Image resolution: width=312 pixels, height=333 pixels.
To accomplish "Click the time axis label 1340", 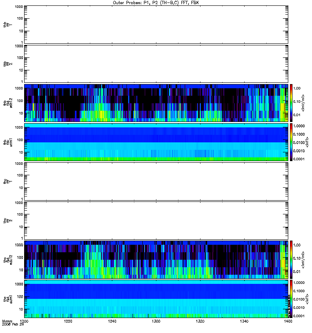I will point(244,321).
